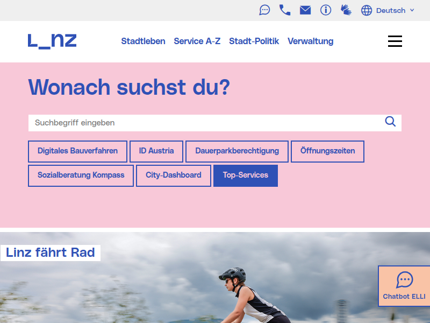Open the Service A-Z menu item
The width and height of the screenshot is (430, 323).
tap(197, 41)
